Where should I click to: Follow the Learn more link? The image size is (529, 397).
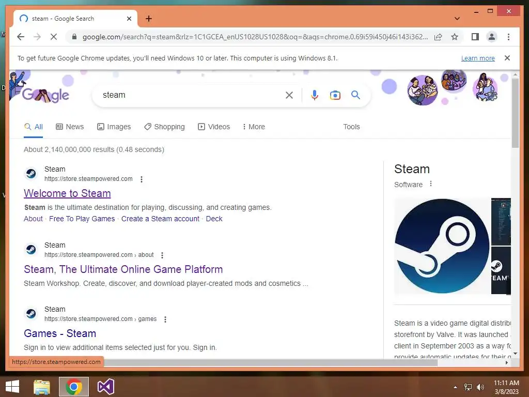point(478,58)
